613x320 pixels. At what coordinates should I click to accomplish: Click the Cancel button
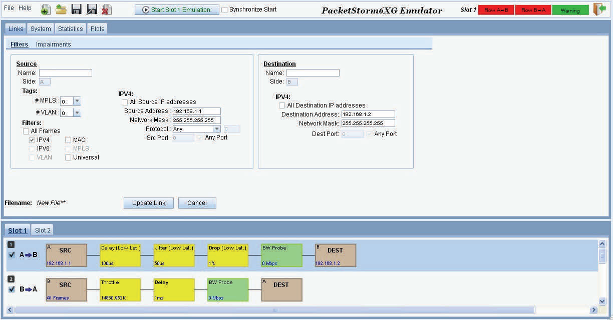[197, 203]
